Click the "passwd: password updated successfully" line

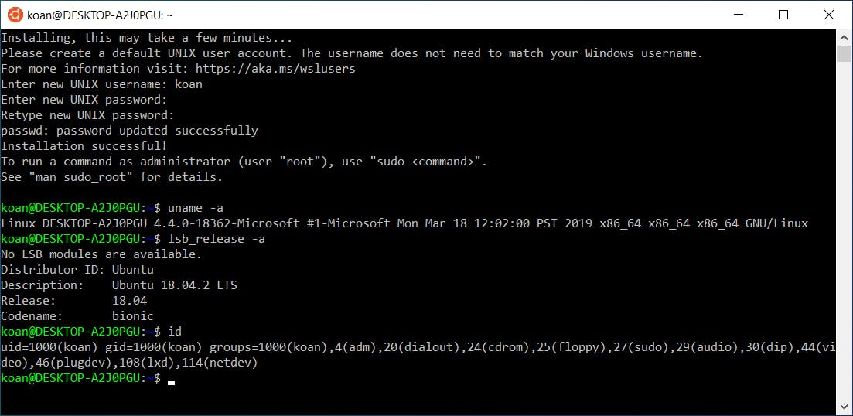[129, 131]
